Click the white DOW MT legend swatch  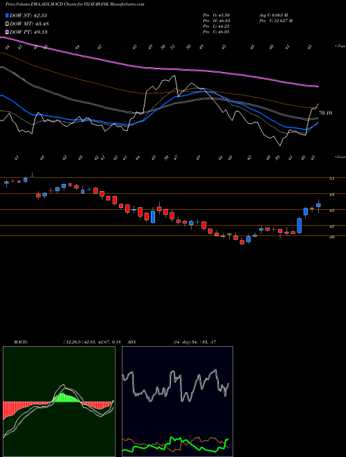click(x=7, y=24)
